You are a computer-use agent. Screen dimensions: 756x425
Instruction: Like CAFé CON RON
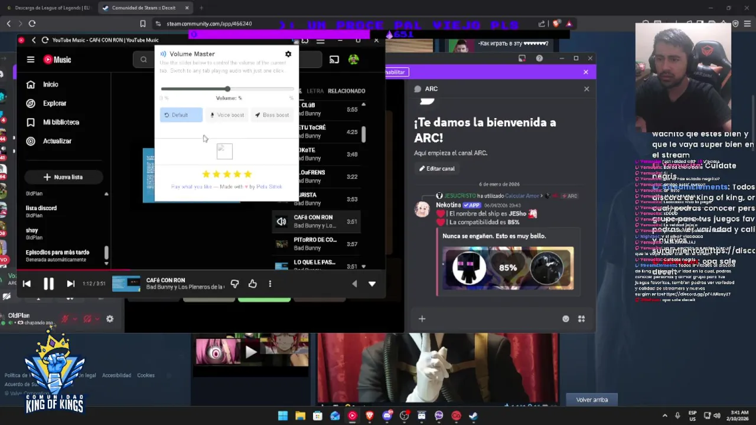coord(253,284)
